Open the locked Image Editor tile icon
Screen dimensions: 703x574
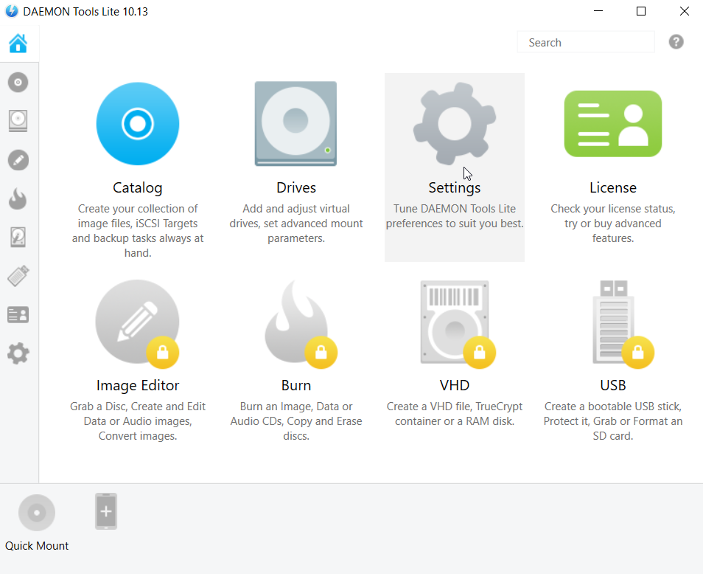(x=138, y=322)
